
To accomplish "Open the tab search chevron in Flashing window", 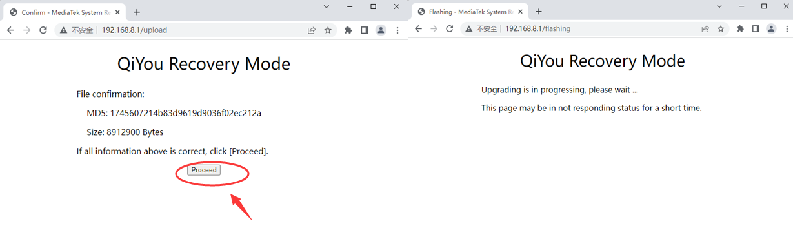I will (719, 6).
